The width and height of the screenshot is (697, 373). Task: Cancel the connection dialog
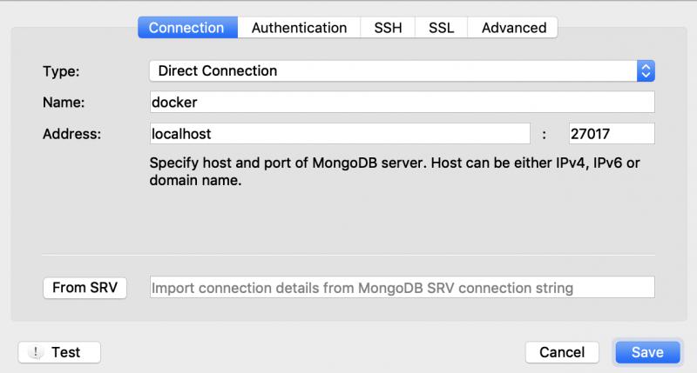pyautogui.click(x=562, y=352)
